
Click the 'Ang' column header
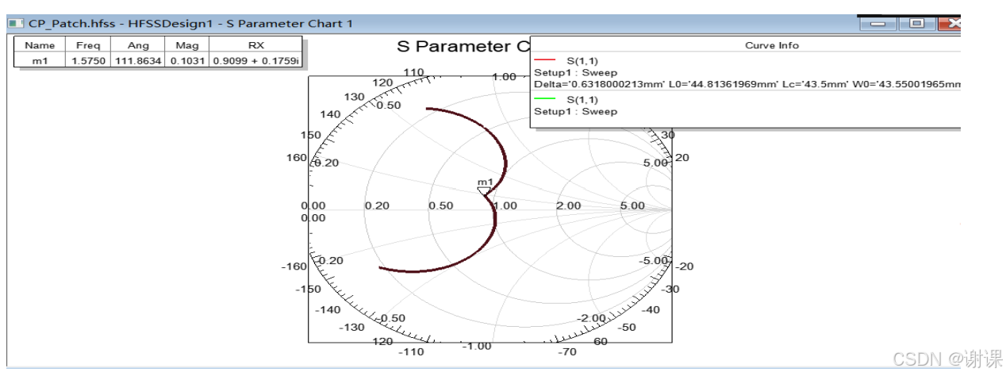[137, 46]
